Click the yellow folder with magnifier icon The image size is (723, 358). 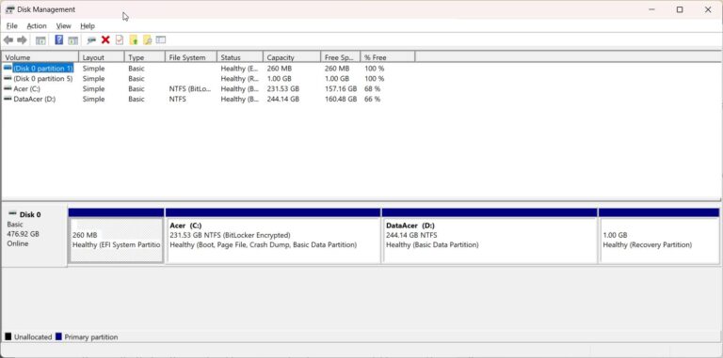pos(147,40)
